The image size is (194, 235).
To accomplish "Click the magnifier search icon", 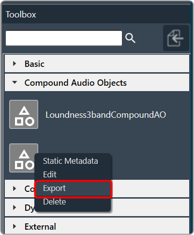I will click(x=130, y=38).
